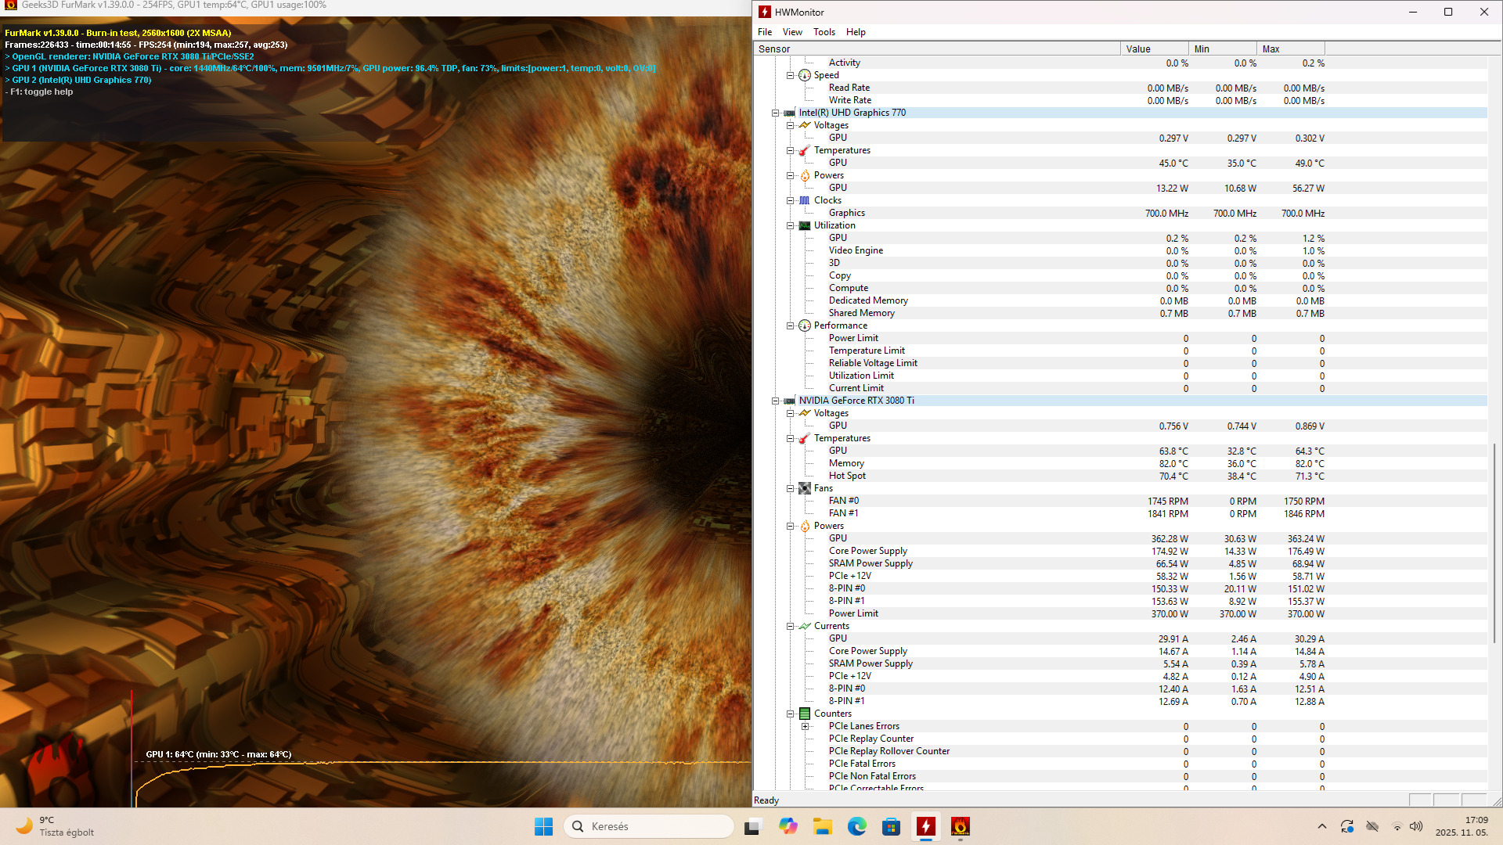Click the volume speaker tray icon

point(1416,826)
